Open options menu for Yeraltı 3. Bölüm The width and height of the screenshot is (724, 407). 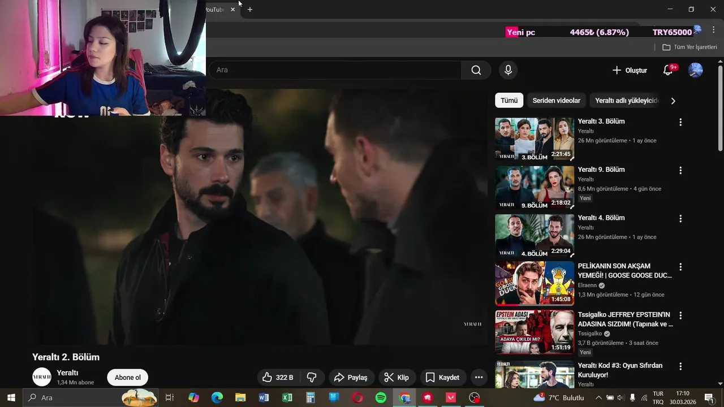[x=680, y=122]
